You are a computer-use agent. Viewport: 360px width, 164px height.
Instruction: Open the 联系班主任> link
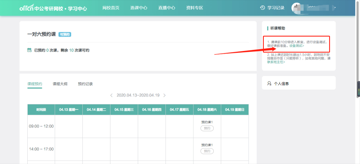pos(276,62)
